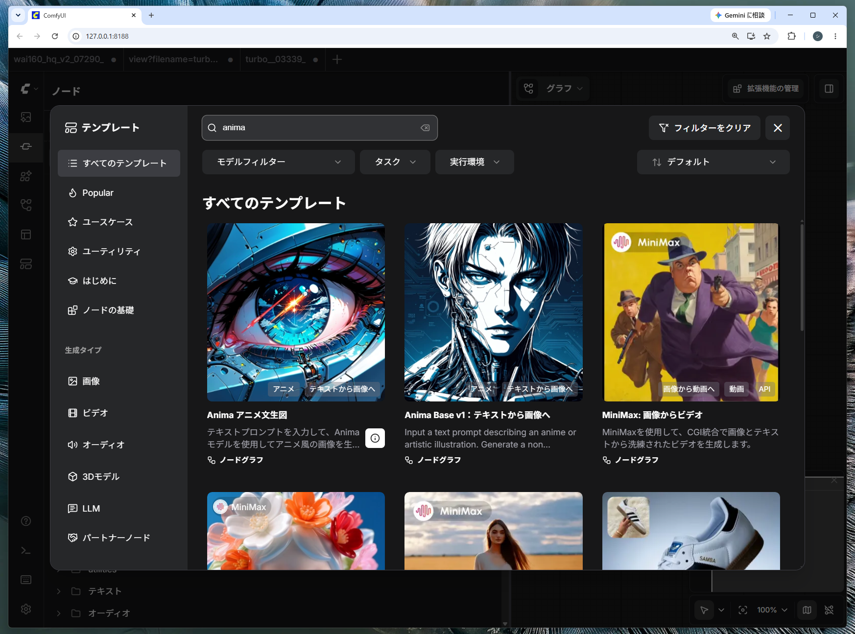Viewport: 855px width, 634px height.
Task: Open MiniMax 画像からビデオ template thumbnail
Action: tap(691, 312)
